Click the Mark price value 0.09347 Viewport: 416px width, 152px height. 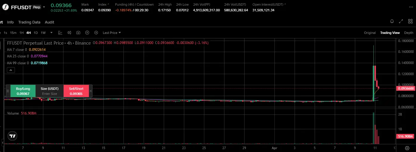(87, 10)
